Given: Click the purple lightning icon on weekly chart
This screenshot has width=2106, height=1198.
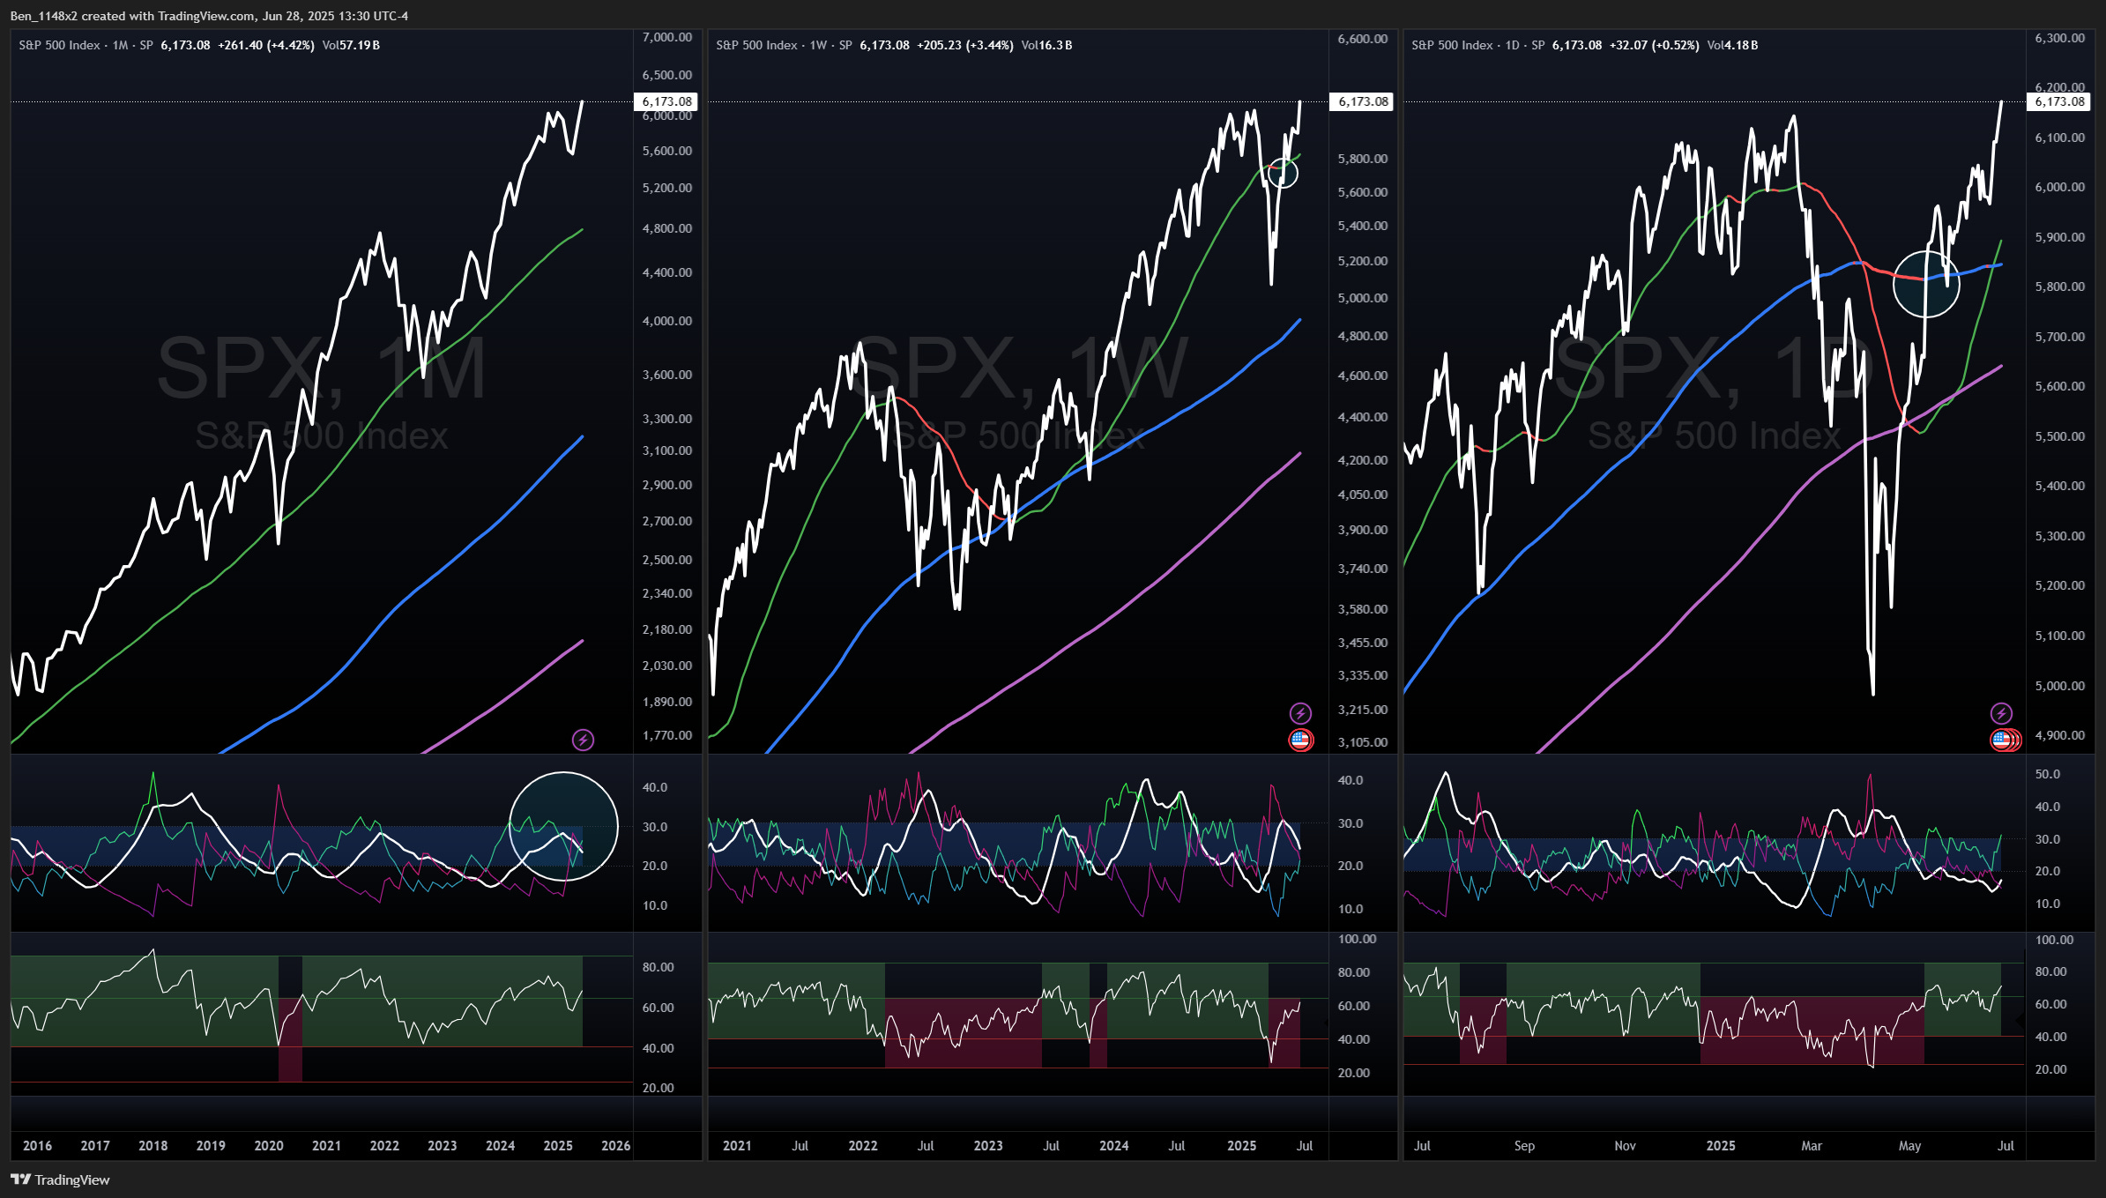Looking at the screenshot, I should [x=1300, y=713].
